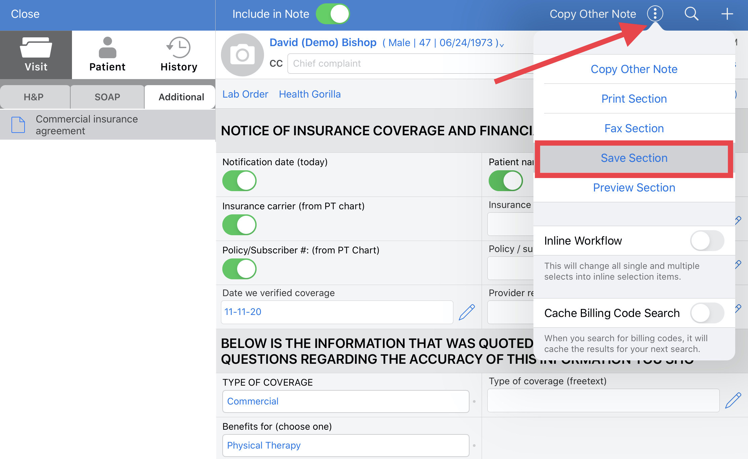Viewport: 748px width, 459px height.
Task: Open the Visit folder tab
Action: (36, 55)
